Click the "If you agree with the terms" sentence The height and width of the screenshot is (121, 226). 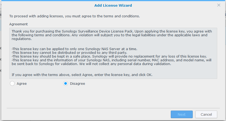82,74
